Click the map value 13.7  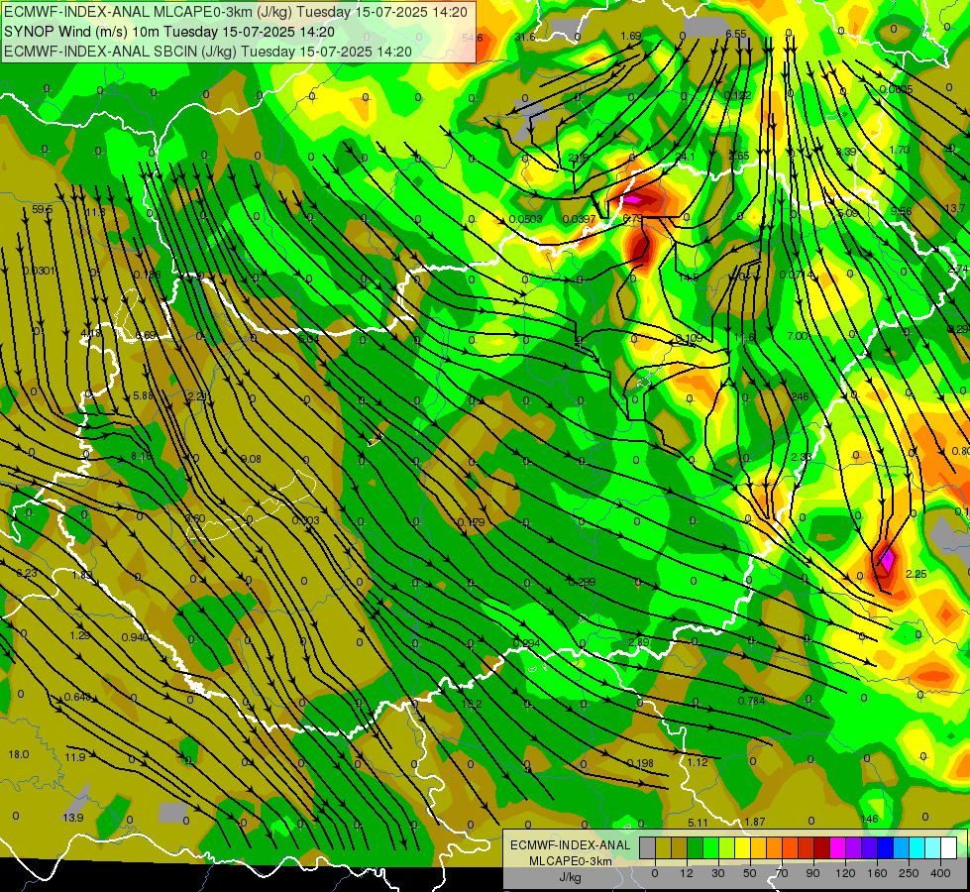tap(954, 208)
